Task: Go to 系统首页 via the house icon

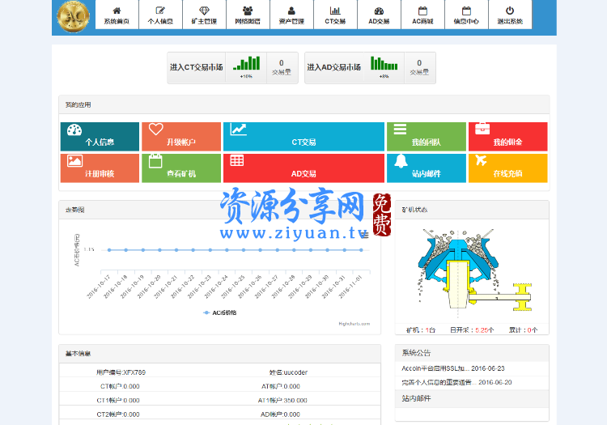Action: tap(117, 15)
